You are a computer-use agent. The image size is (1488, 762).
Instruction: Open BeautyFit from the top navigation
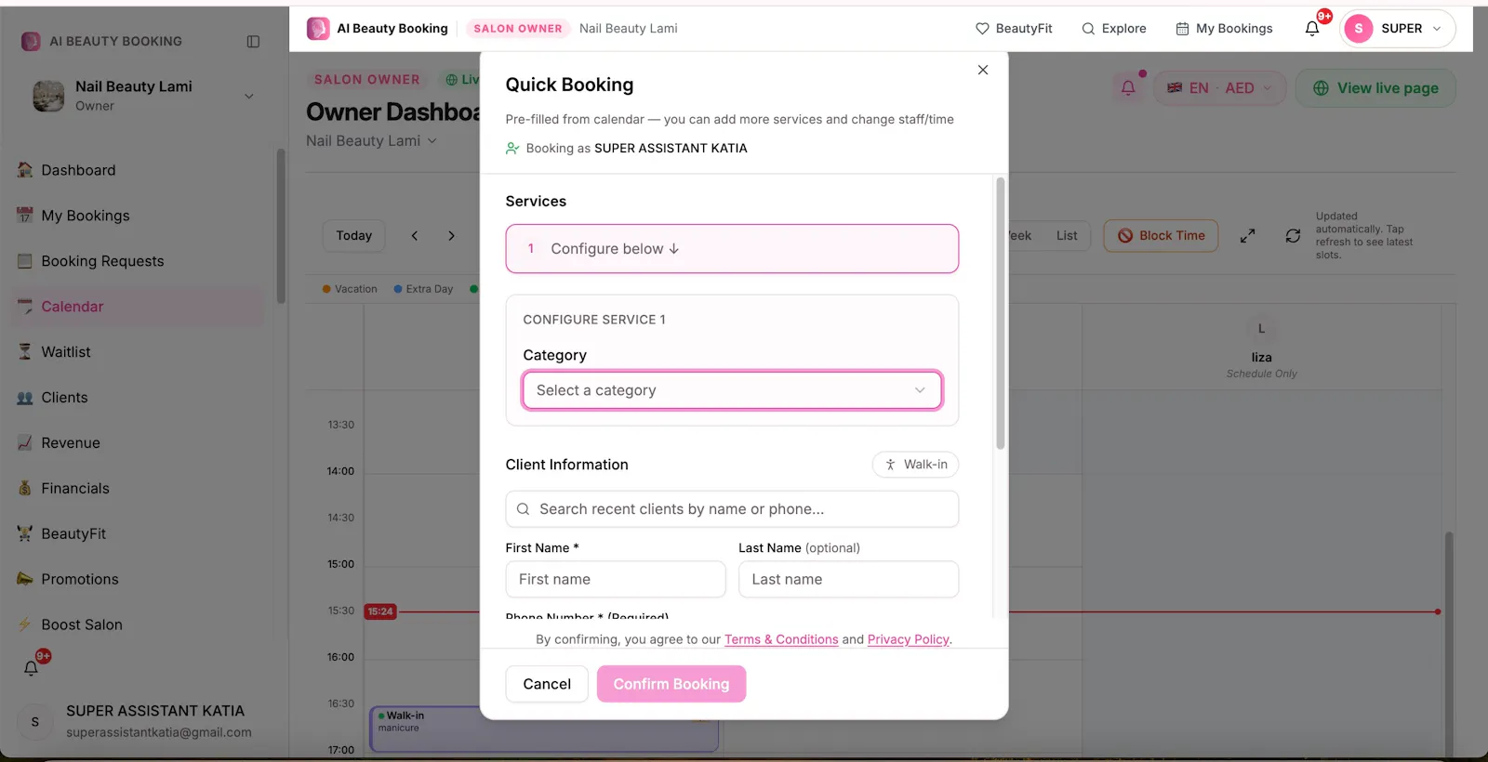click(1014, 29)
